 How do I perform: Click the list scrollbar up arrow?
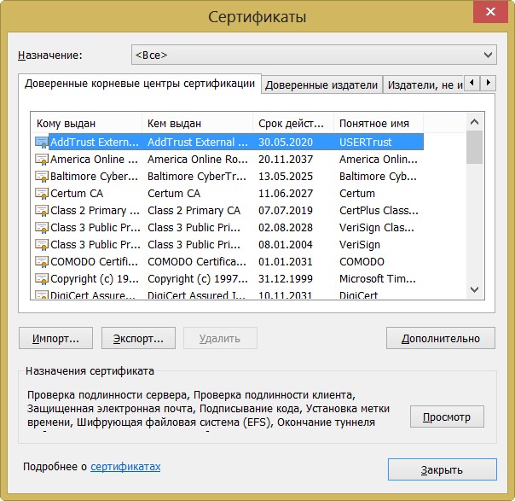[x=474, y=122]
